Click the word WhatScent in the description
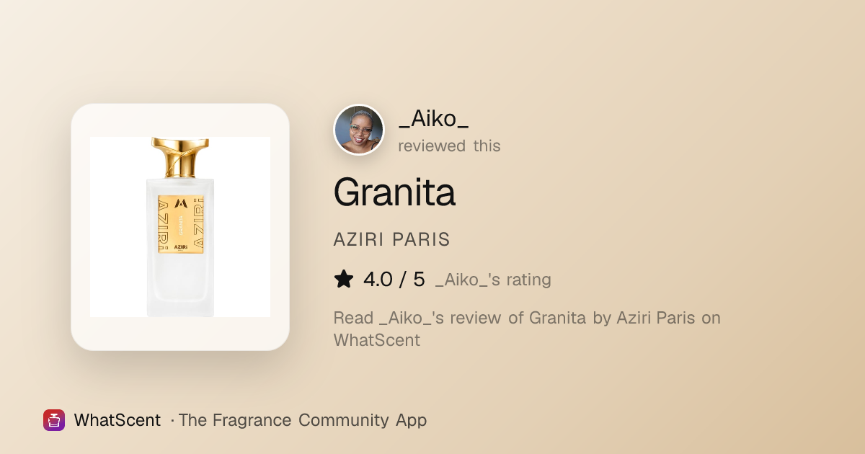The width and height of the screenshot is (865, 454). point(376,340)
